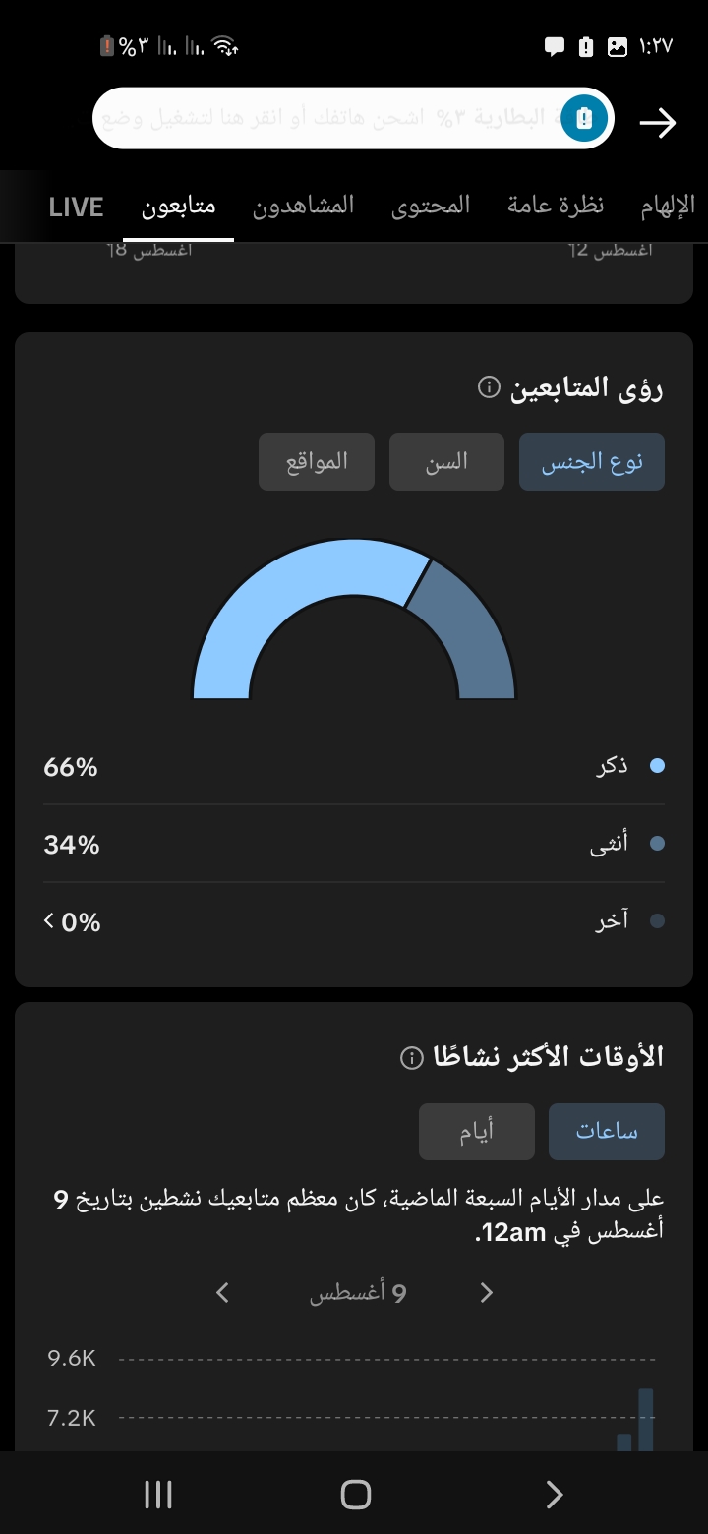Tap the Android back navigation chevron
Viewport: 708px width, 1534px height.
pyautogui.click(x=555, y=1495)
